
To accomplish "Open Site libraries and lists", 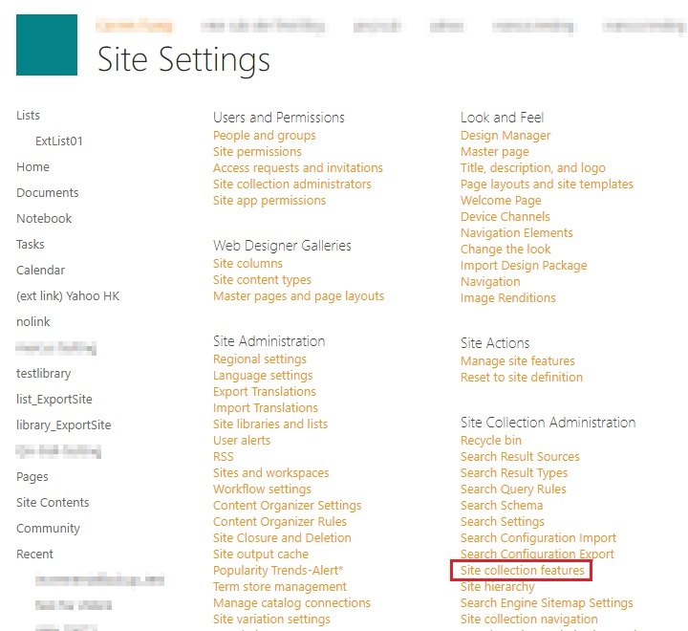I will coord(269,424).
